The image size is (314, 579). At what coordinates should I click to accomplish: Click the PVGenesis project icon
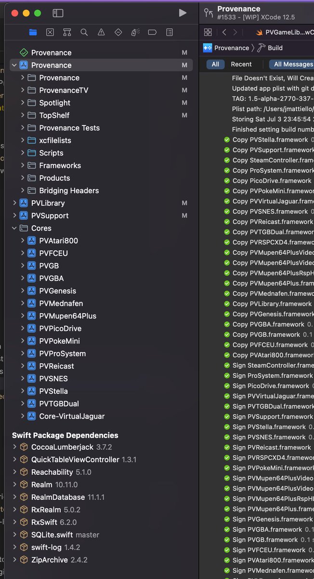tap(32, 291)
